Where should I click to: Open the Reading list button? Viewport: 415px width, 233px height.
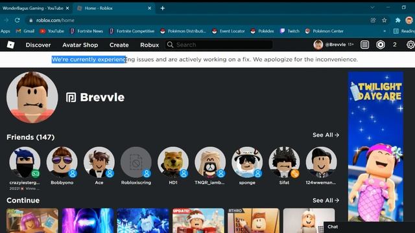tap(404, 31)
